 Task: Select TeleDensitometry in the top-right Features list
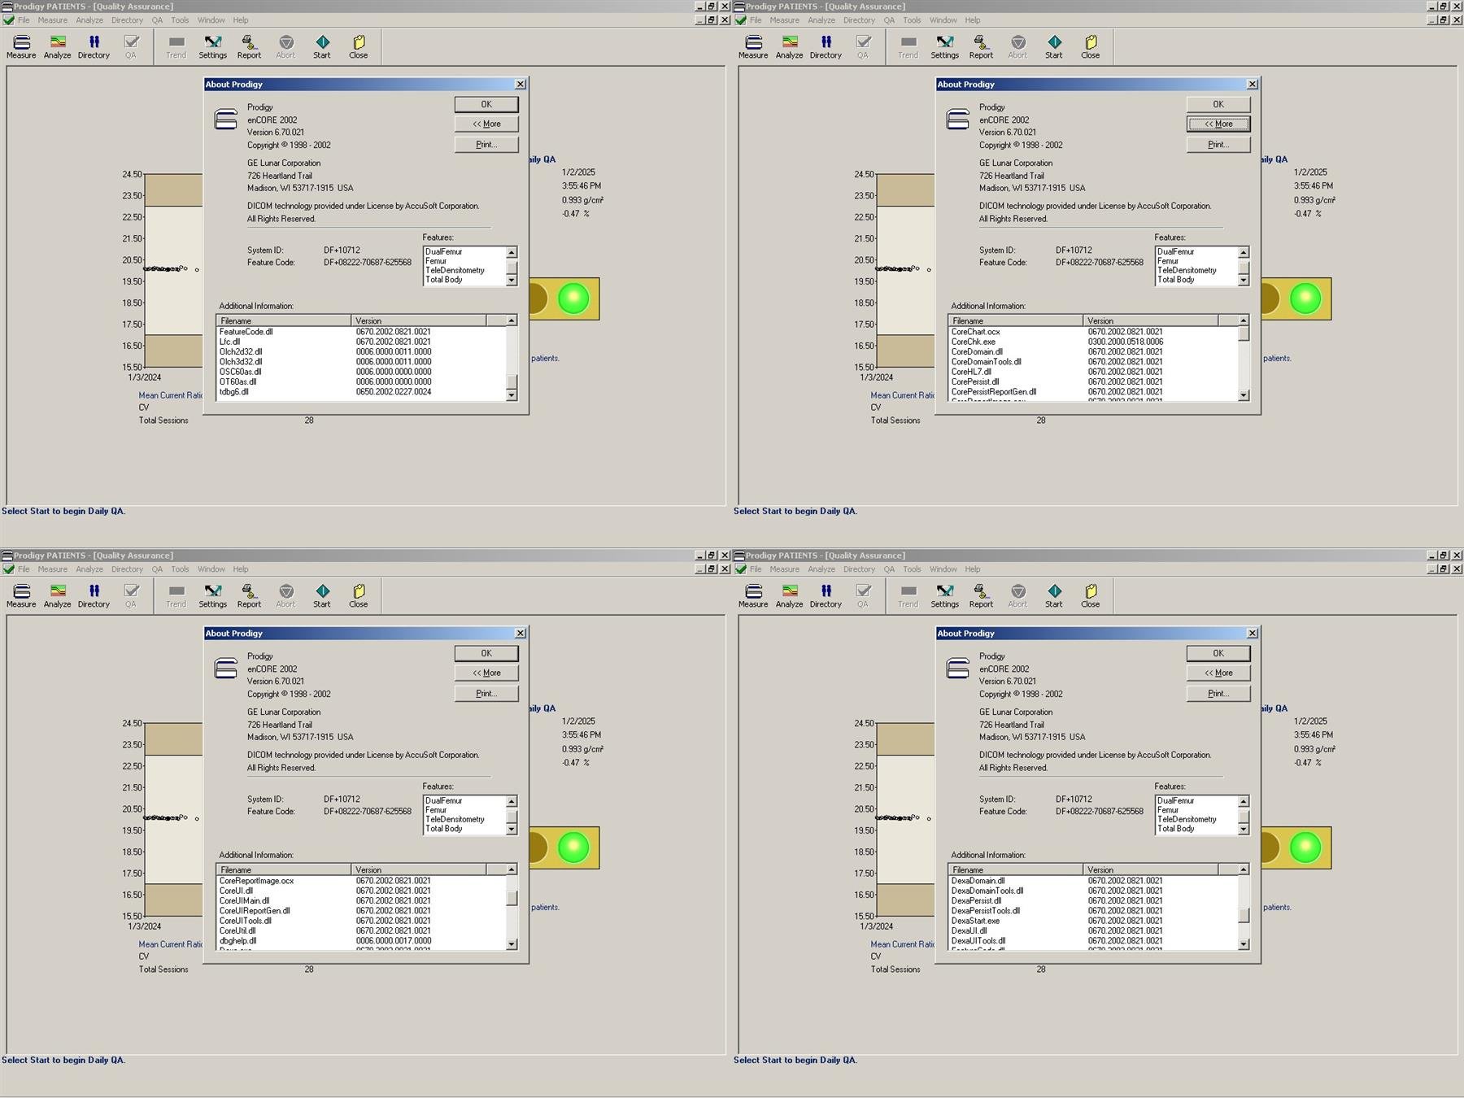coord(1196,270)
